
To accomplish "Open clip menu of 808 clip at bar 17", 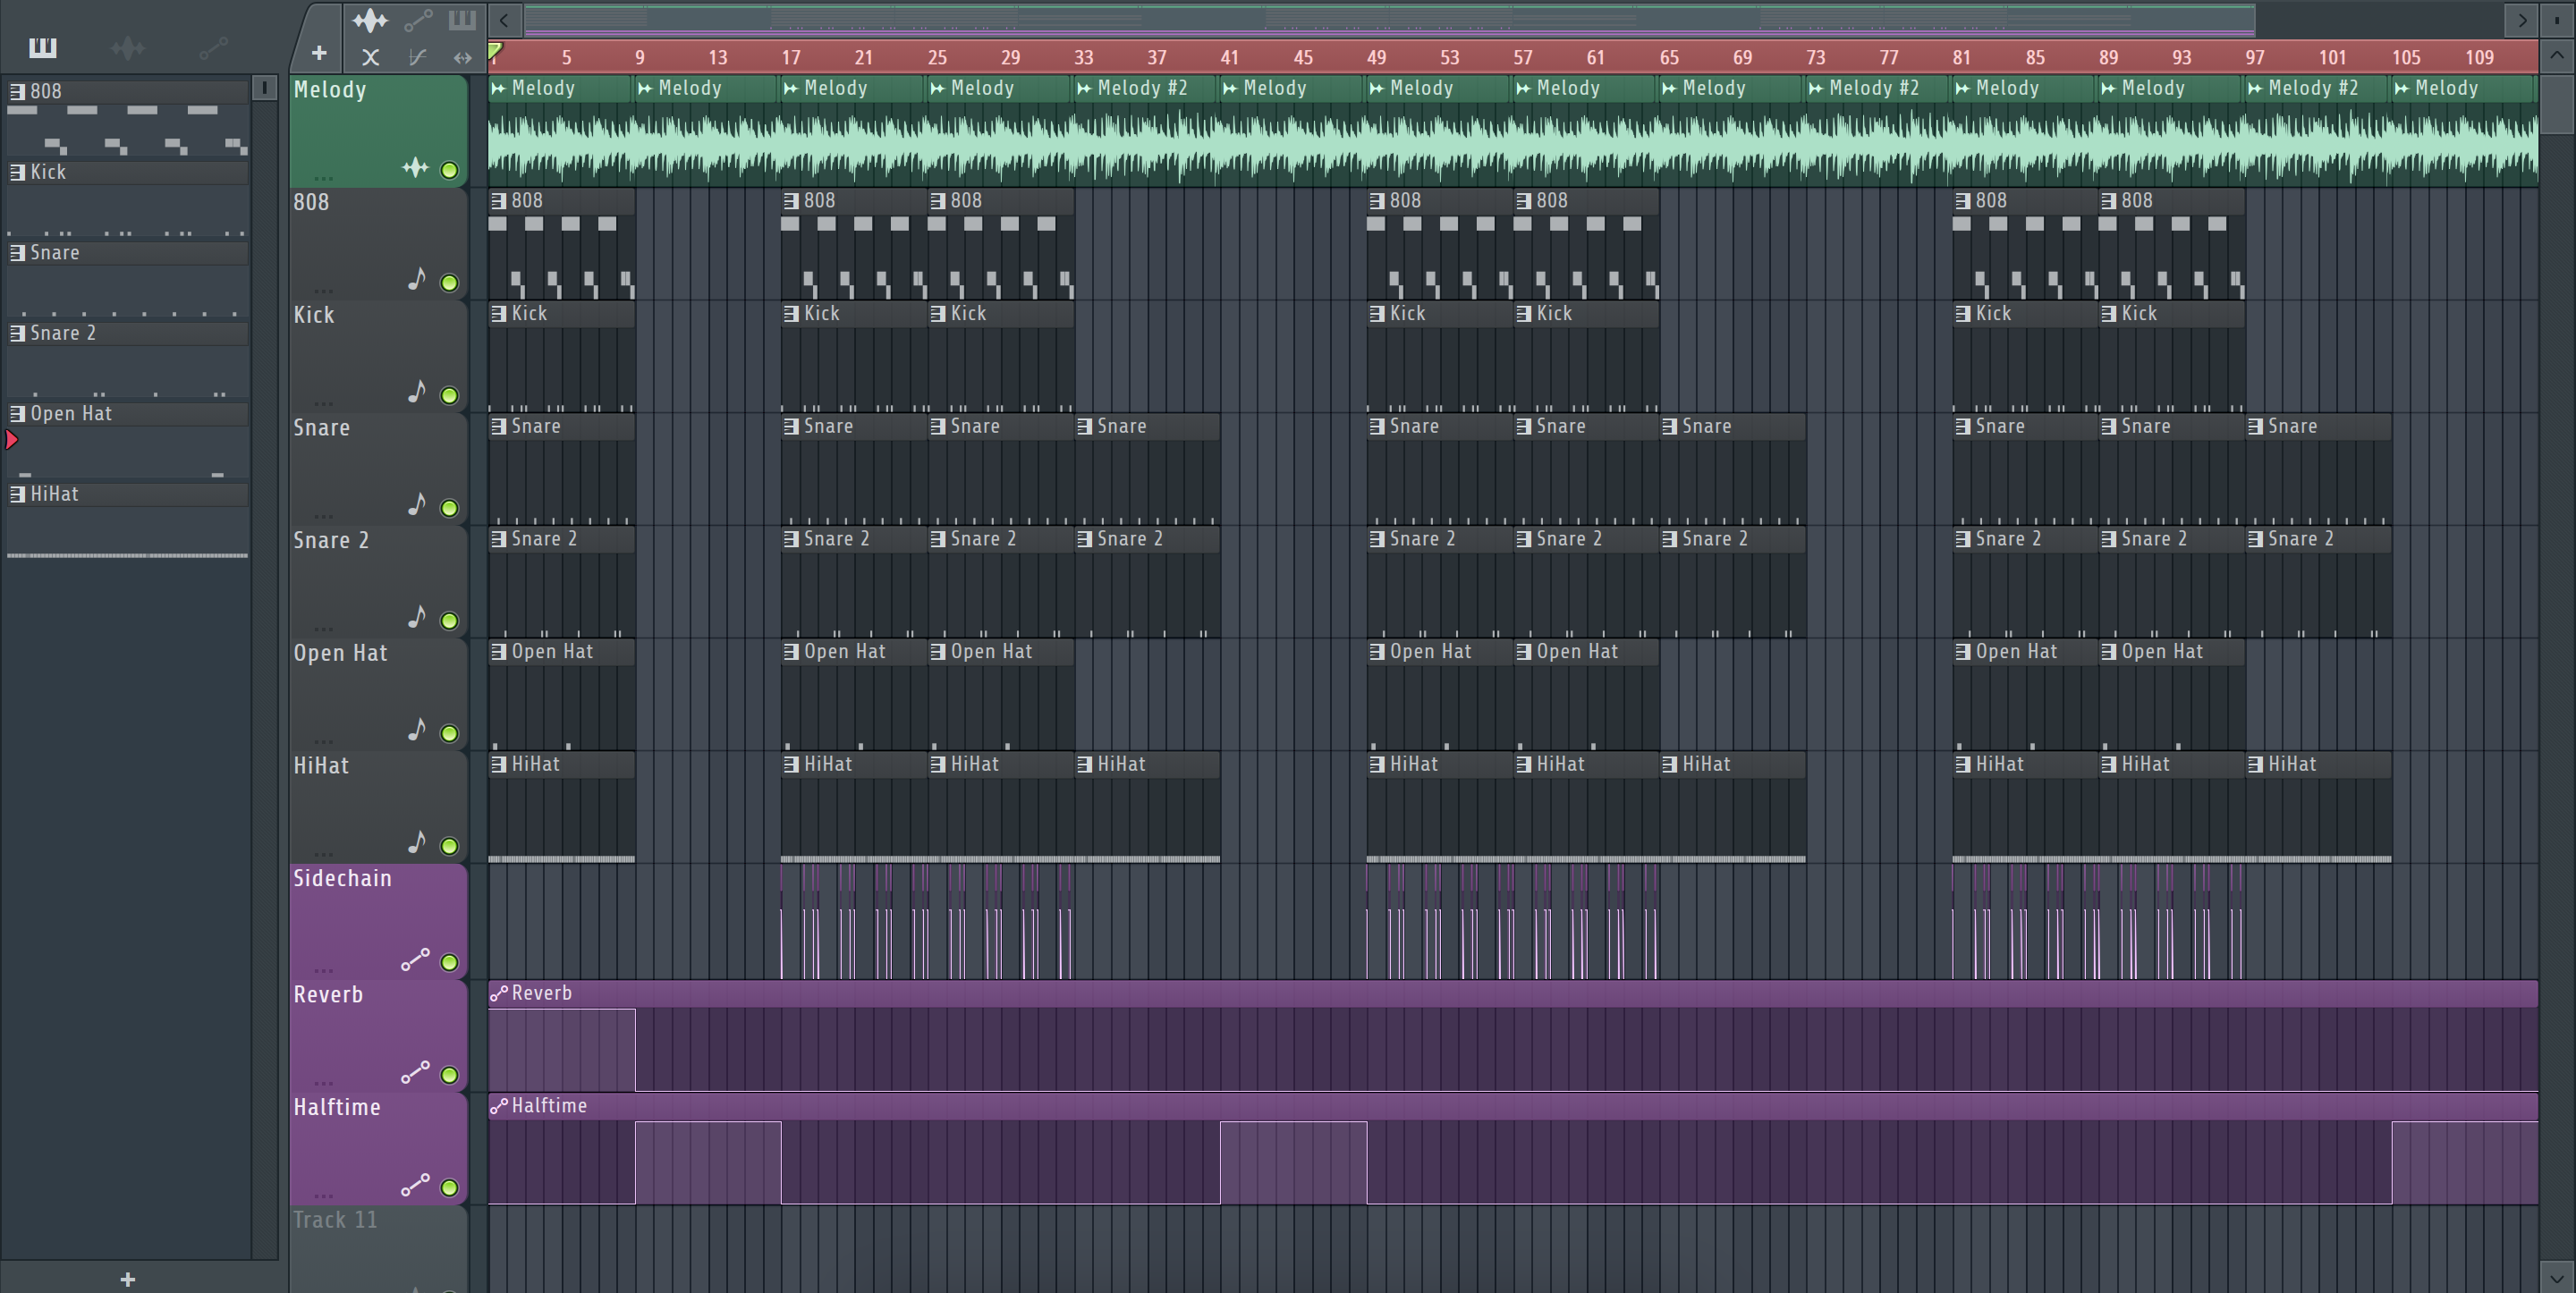I will coord(791,201).
